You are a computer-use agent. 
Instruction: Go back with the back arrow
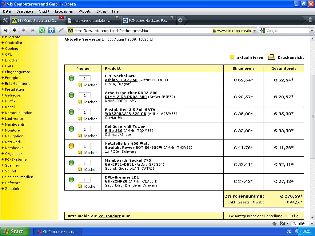pyautogui.click(x=14, y=30)
